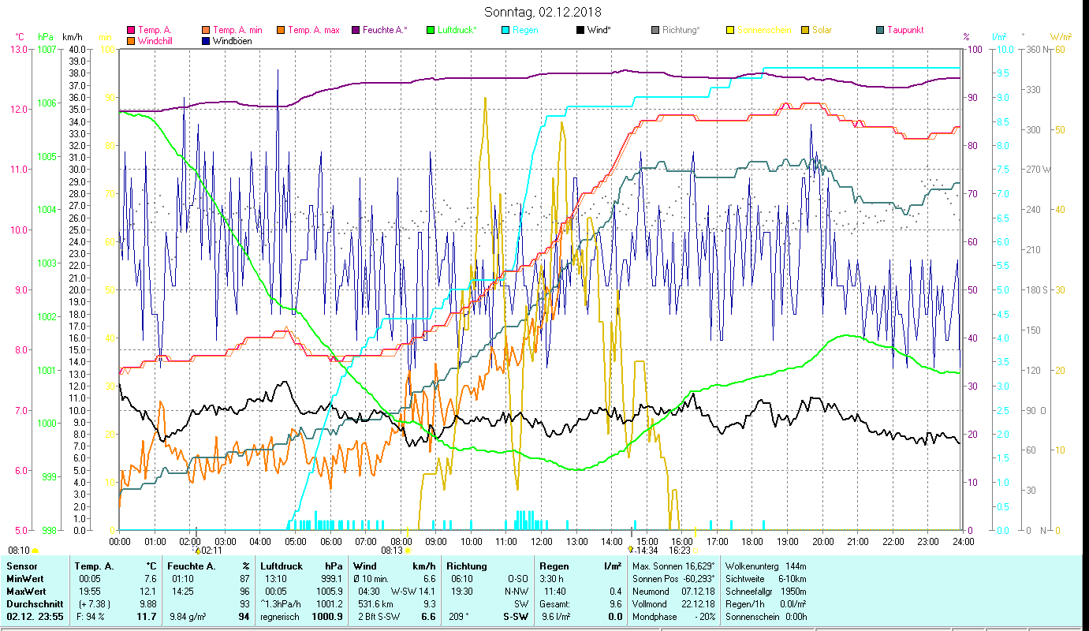Click the Mondphase -20% entry
1089x631 pixels.
coord(674,617)
